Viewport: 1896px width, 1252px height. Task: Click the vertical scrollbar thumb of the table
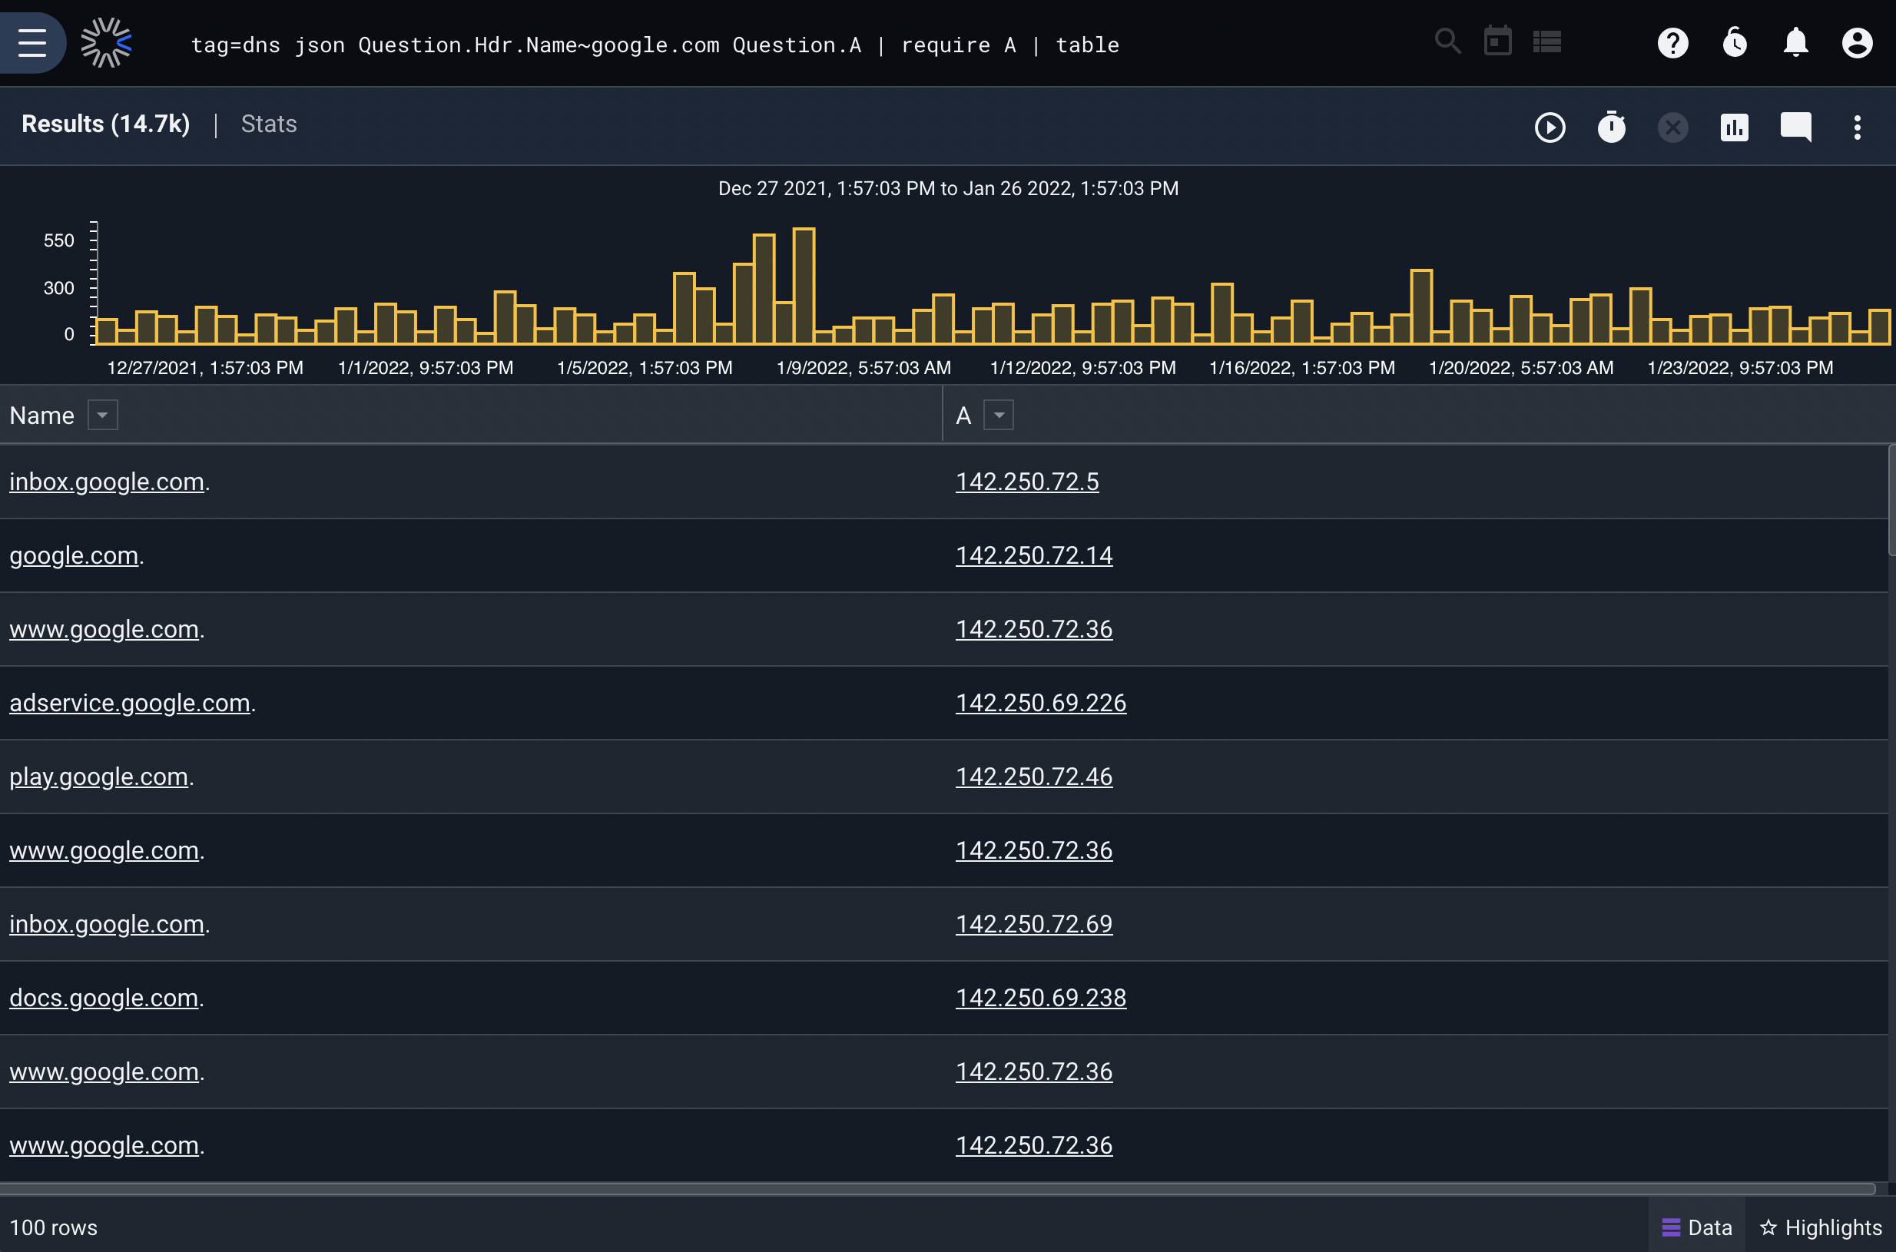click(1891, 500)
